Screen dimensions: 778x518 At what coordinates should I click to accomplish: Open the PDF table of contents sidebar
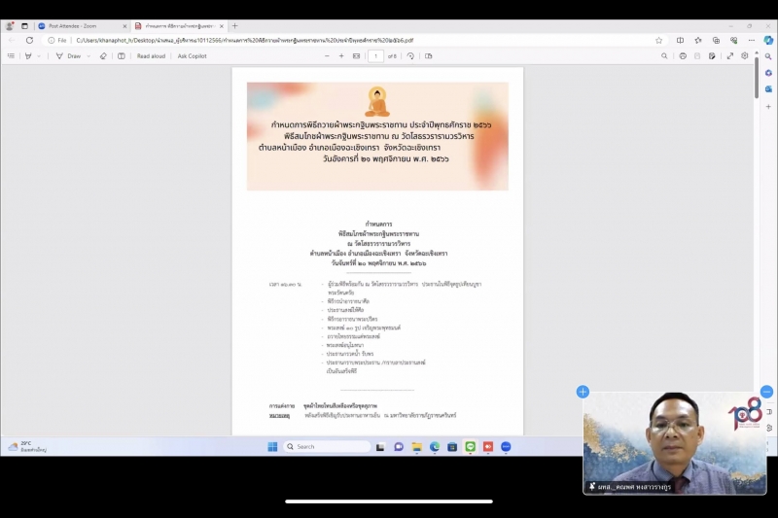(11, 56)
